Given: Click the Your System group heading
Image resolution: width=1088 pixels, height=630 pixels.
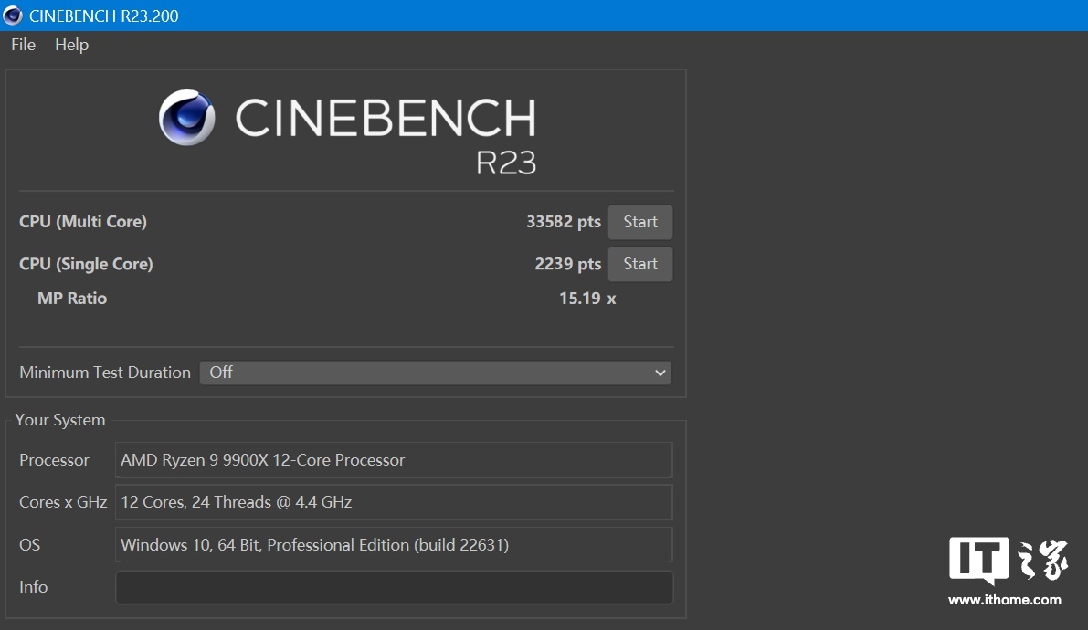Looking at the screenshot, I should (x=60, y=420).
